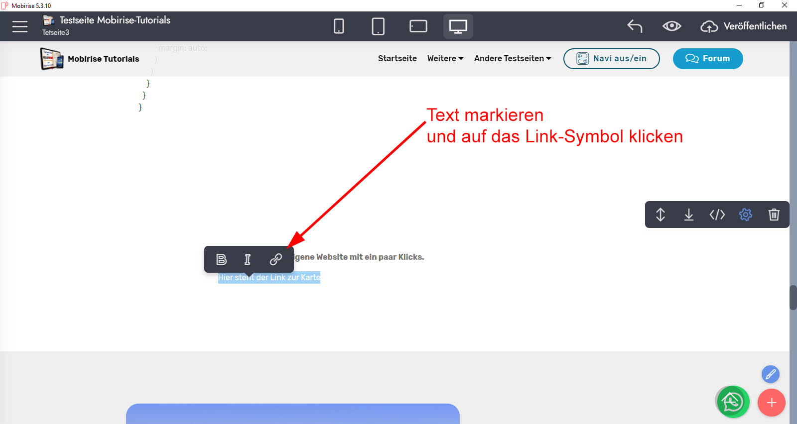This screenshot has width=797, height=424.
Task: Expand Andere Testseiten dropdown
Action: click(x=512, y=59)
